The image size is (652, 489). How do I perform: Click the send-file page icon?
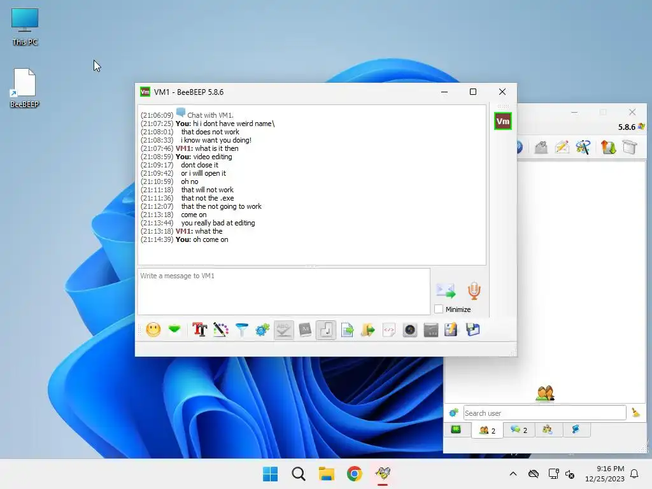point(347,330)
